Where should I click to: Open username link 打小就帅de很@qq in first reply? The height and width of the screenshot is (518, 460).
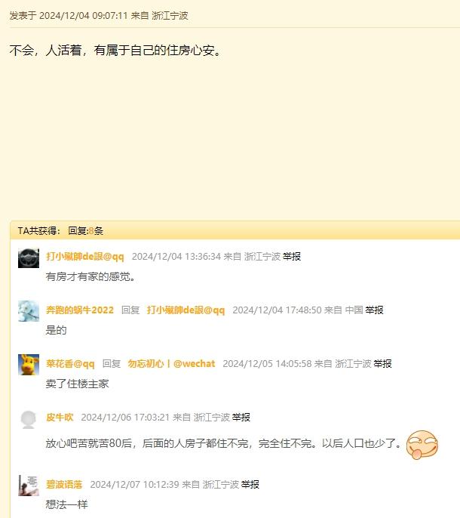pyautogui.click(x=85, y=257)
